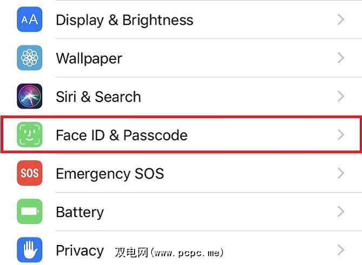362x265 pixels.
Task: Open Face ID & Passcode settings
Action: click(x=122, y=135)
